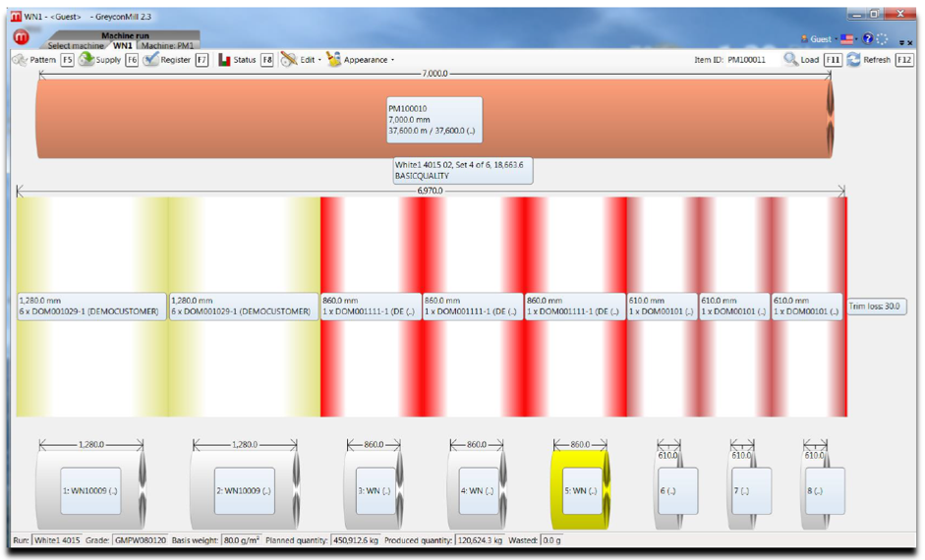Switch to Machine: PM1 tab
Image resolution: width=925 pixels, height=560 pixels.
[x=167, y=45]
